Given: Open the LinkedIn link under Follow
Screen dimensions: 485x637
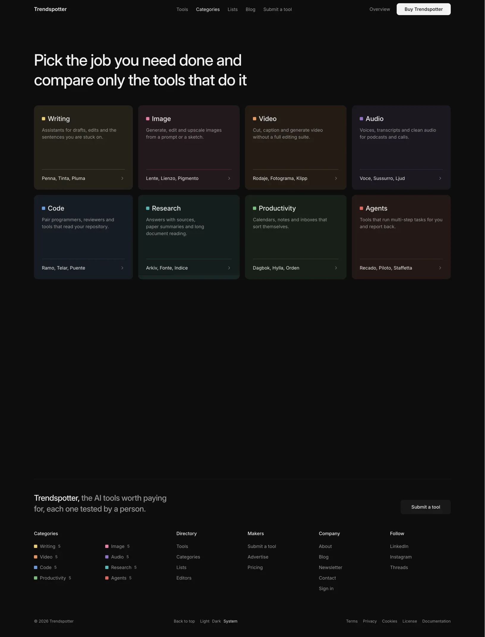Looking at the screenshot, I should coord(399,546).
